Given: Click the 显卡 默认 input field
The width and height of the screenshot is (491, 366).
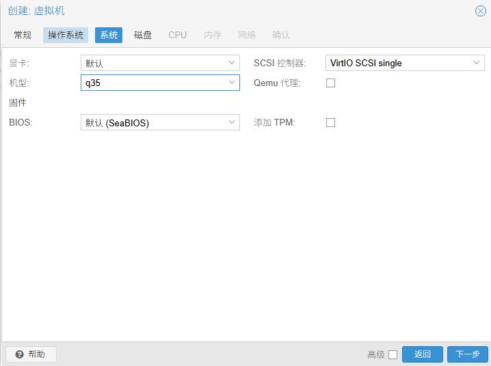Looking at the screenshot, I should [x=152, y=63].
